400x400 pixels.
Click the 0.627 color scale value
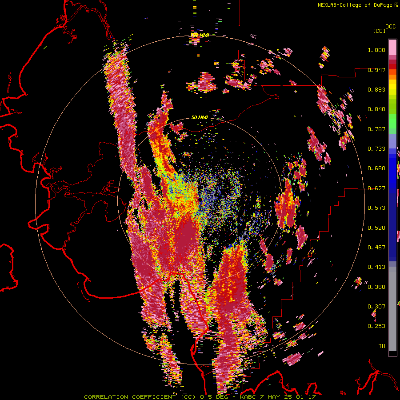point(376,188)
